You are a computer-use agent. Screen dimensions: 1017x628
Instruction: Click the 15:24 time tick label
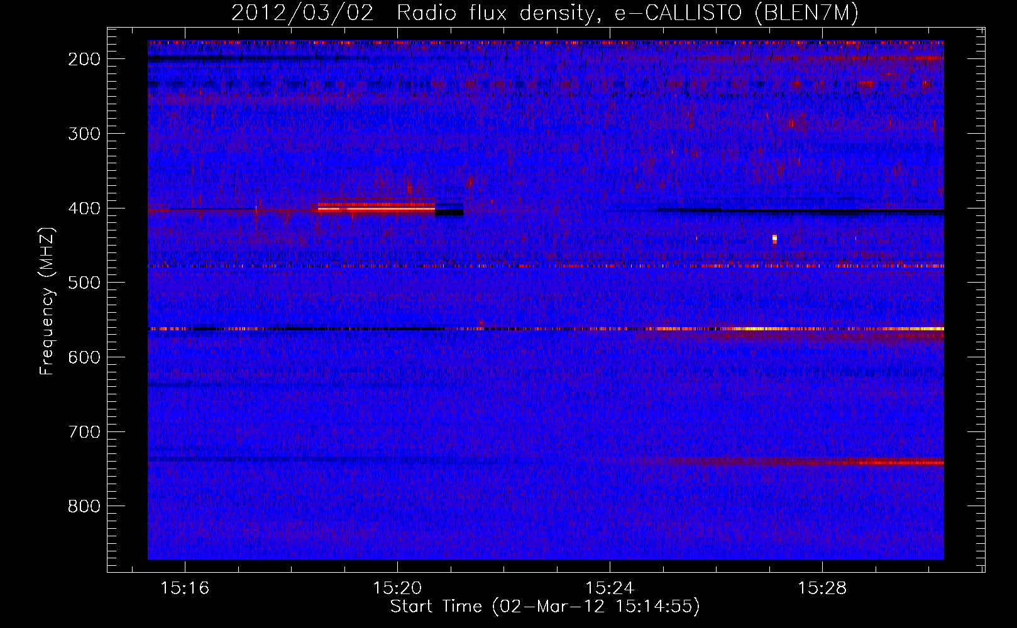[x=610, y=588]
